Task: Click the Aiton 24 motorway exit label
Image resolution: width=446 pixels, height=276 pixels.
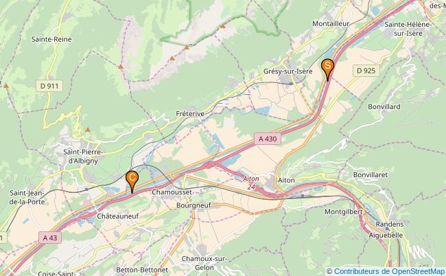Action: tap(251, 183)
